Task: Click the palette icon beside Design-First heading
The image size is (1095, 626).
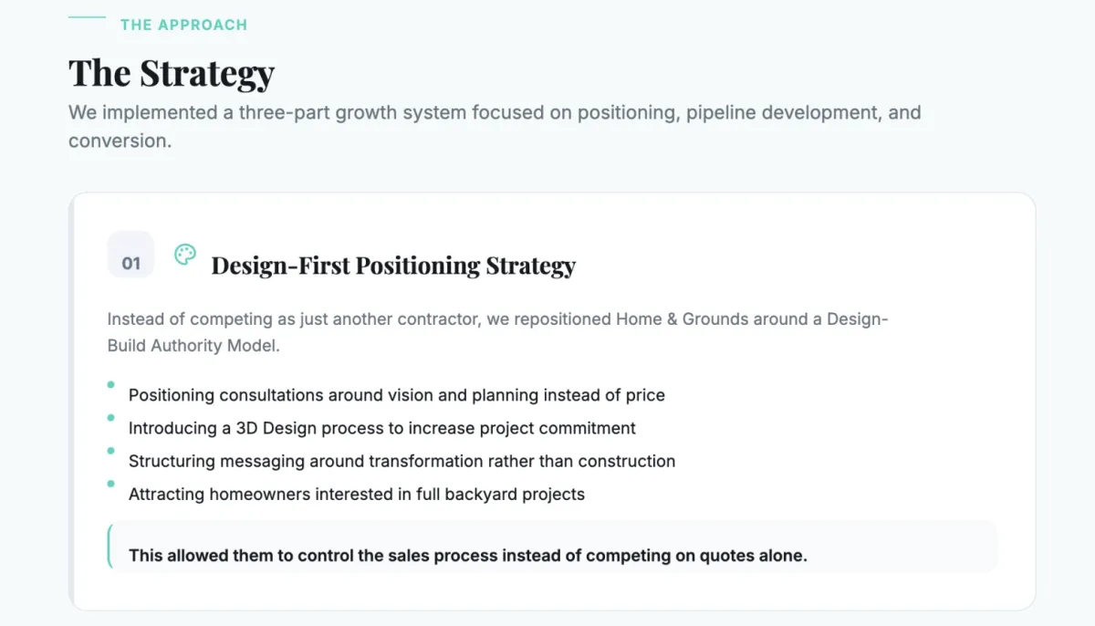Action: [x=185, y=255]
